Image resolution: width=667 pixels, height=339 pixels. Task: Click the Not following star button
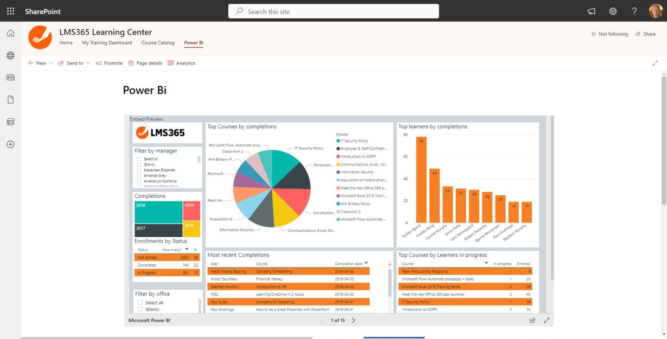pyautogui.click(x=610, y=34)
